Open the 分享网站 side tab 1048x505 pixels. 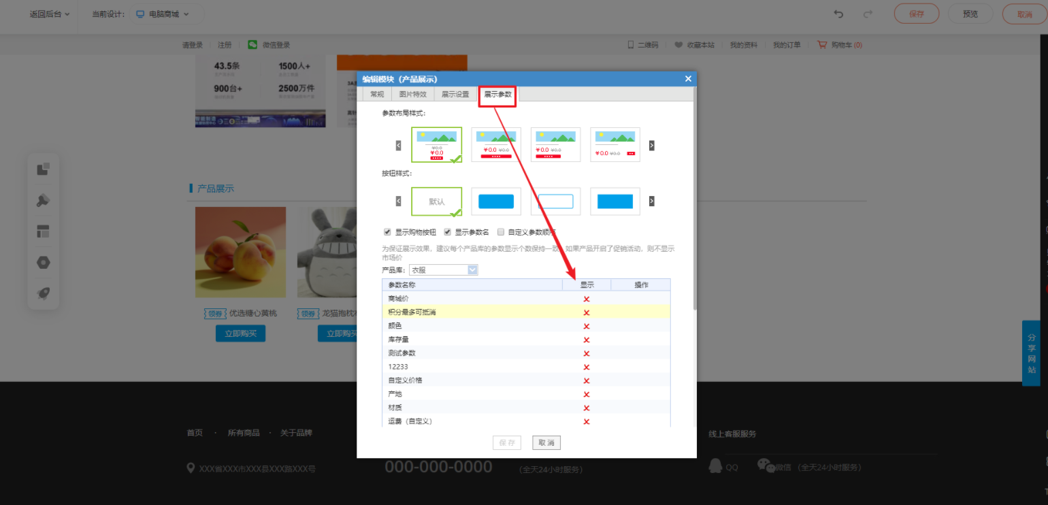click(x=1032, y=353)
